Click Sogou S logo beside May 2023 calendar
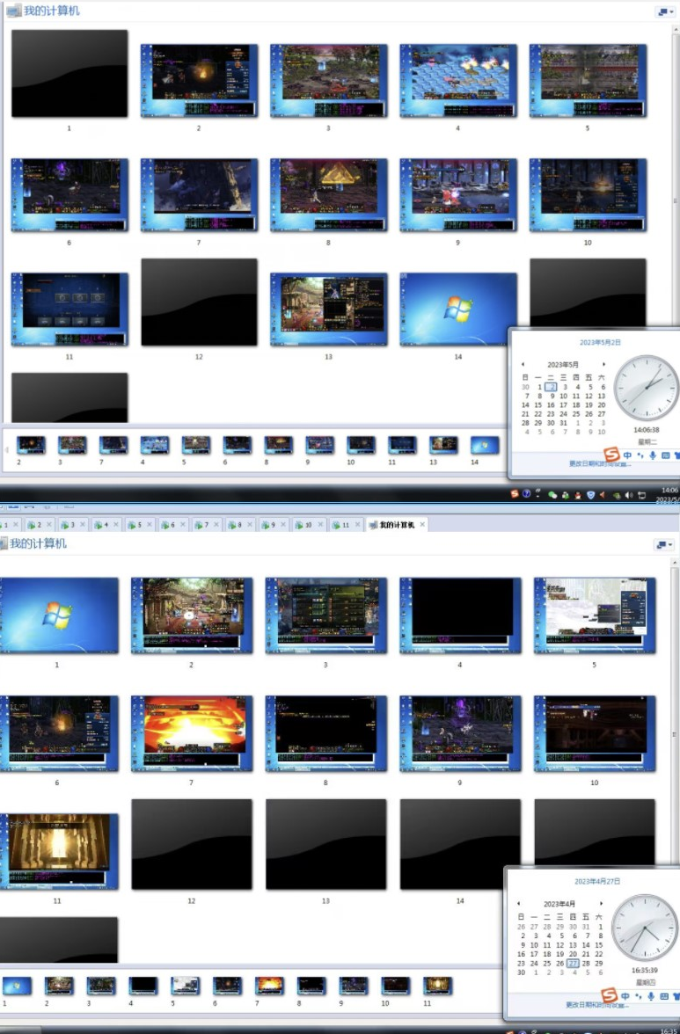Viewport: 680px width, 1034px height. (x=611, y=454)
